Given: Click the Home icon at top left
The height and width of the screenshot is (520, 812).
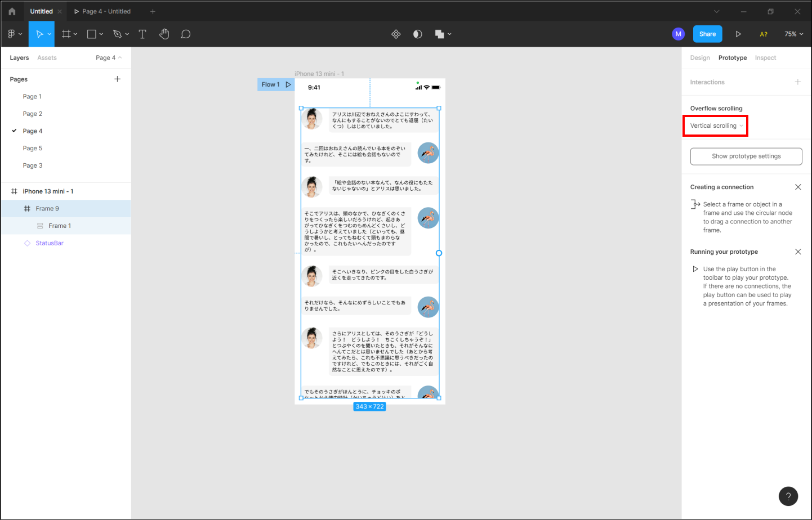Looking at the screenshot, I should 12,11.
